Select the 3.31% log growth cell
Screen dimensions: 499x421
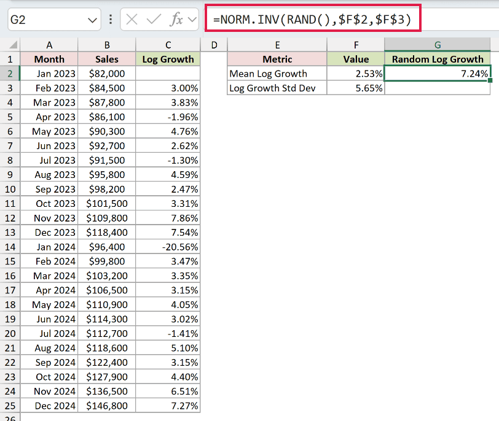coord(168,203)
